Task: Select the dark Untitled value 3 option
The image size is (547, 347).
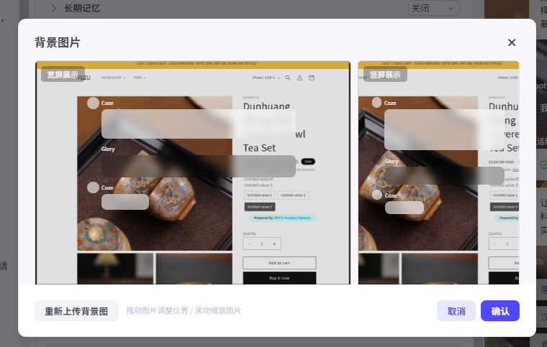Action: pyautogui.click(x=260, y=207)
